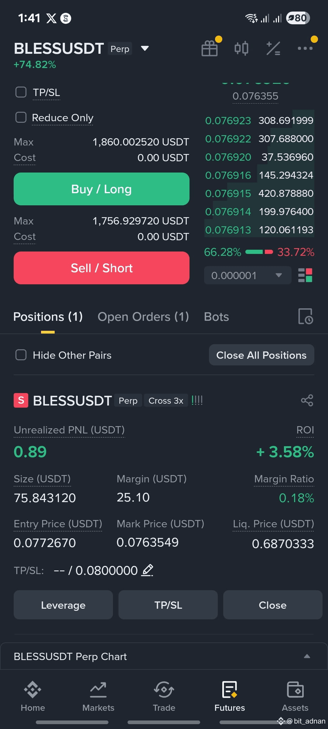Open the 0.000001 price precision dropdown
This screenshot has height=729, width=328.
(248, 275)
